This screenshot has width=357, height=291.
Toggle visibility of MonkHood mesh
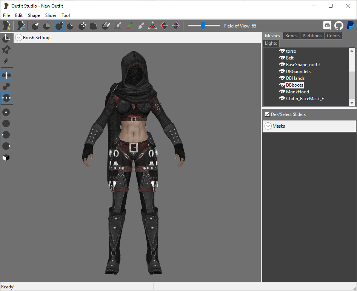point(282,92)
